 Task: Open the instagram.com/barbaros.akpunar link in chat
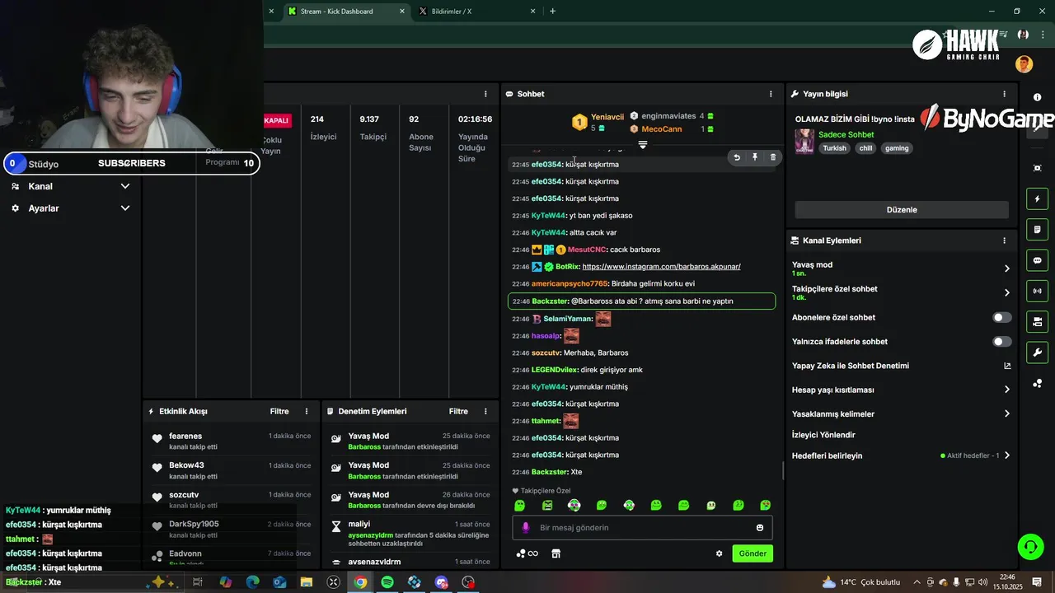pos(661,267)
